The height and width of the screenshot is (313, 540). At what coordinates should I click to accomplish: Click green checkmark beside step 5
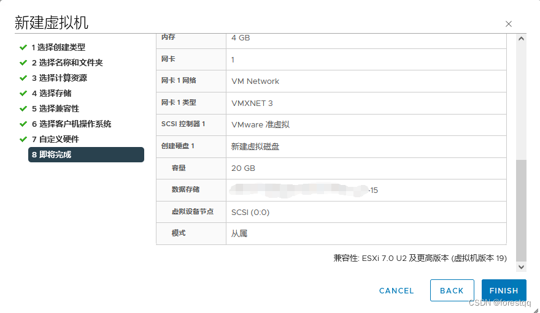coord(23,108)
